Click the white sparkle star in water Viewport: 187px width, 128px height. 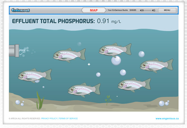[x=89, y=64]
